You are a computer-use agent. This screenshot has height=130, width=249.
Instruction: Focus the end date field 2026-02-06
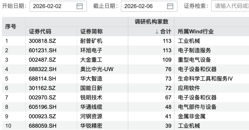(149, 6)
